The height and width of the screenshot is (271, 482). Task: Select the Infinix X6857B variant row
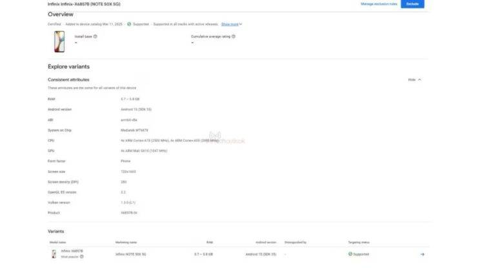72,250
